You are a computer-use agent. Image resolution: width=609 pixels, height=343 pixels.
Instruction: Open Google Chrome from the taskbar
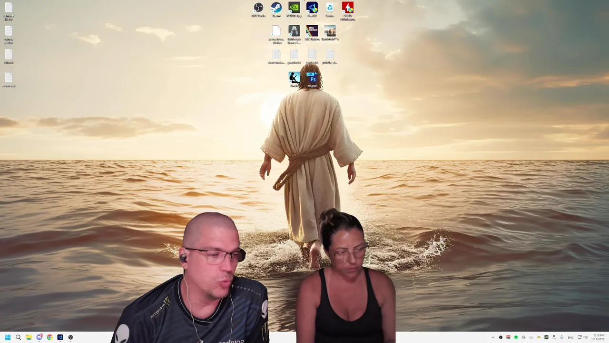(49, 337)
